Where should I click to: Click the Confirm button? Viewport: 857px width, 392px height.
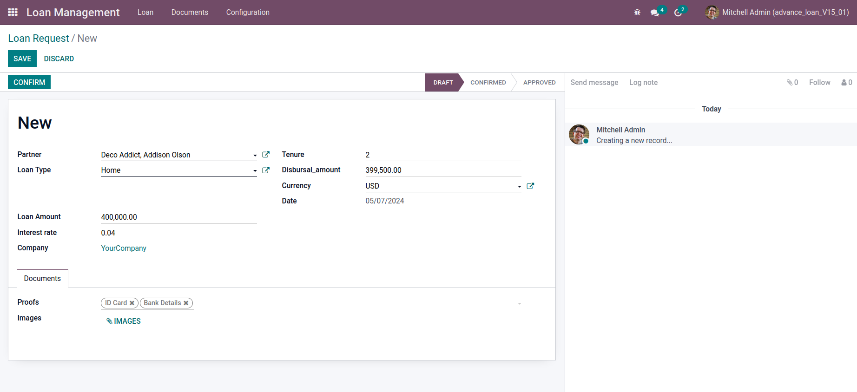[x=29, y=82]
